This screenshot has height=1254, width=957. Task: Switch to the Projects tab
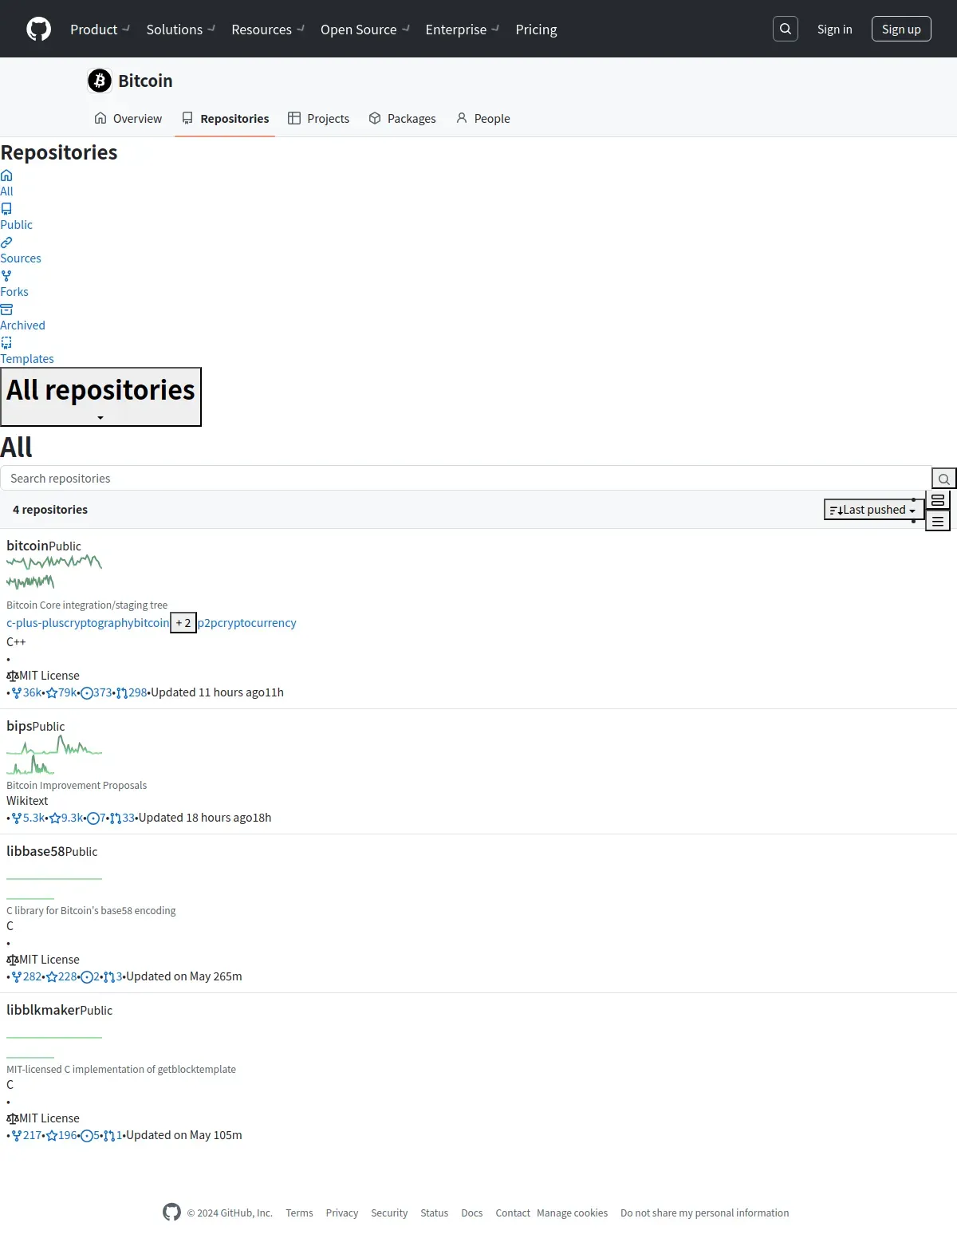[318, 118]
